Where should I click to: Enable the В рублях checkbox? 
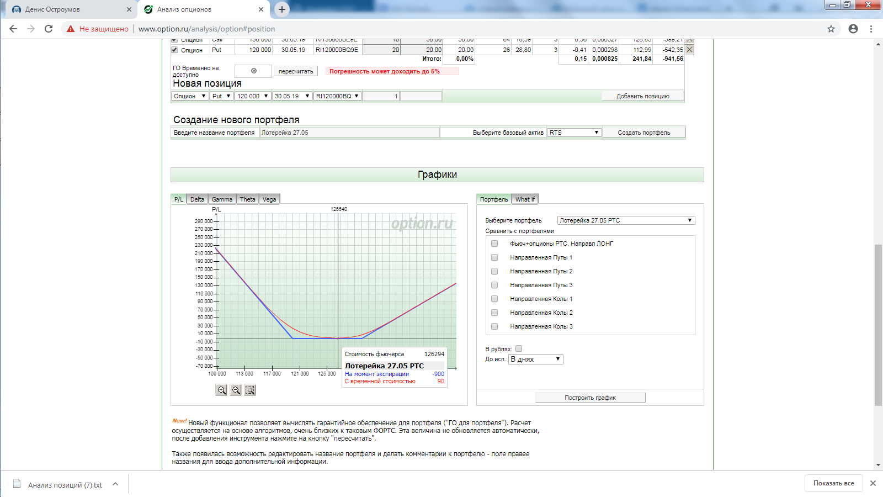click(x=519, y=348)
